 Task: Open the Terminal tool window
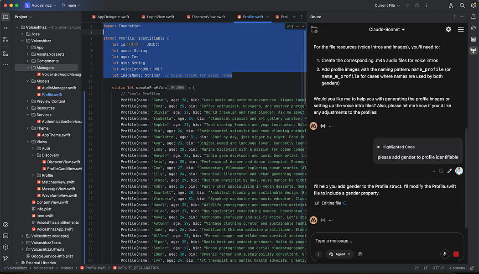[x=5, y=235]
